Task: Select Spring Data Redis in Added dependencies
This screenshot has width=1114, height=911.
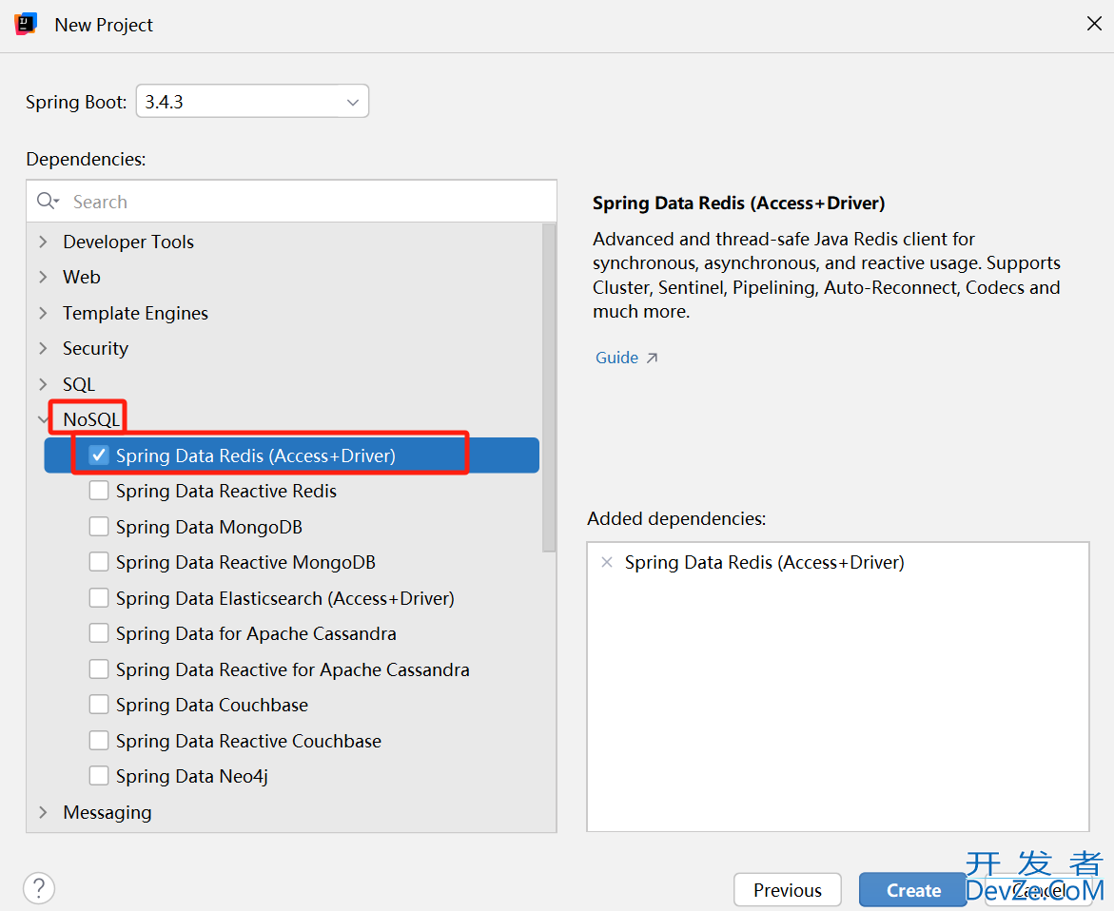Action: coord(765,562)
